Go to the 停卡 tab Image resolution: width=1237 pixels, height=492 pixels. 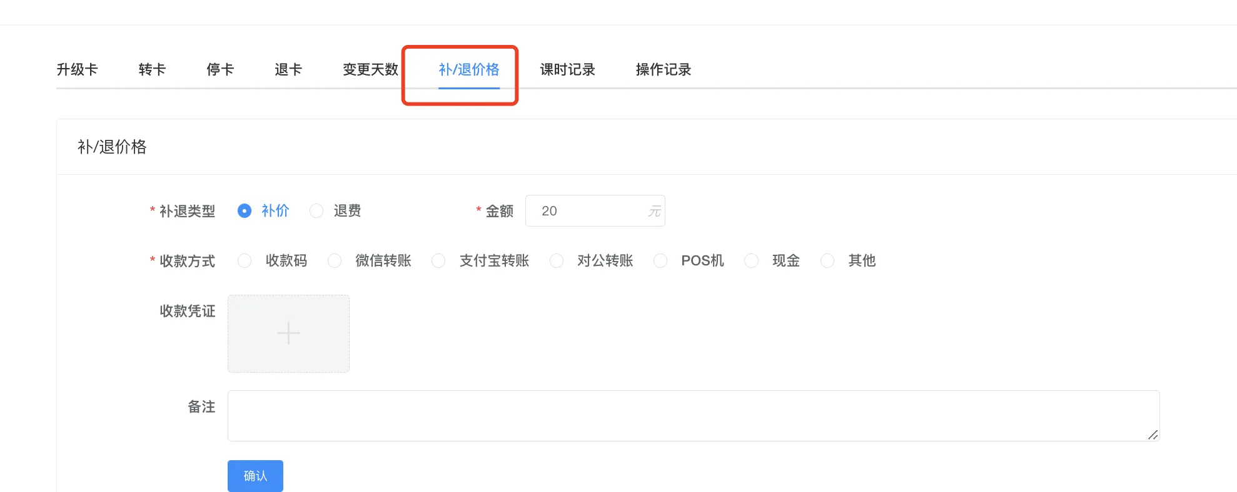(x=220, y=69)
